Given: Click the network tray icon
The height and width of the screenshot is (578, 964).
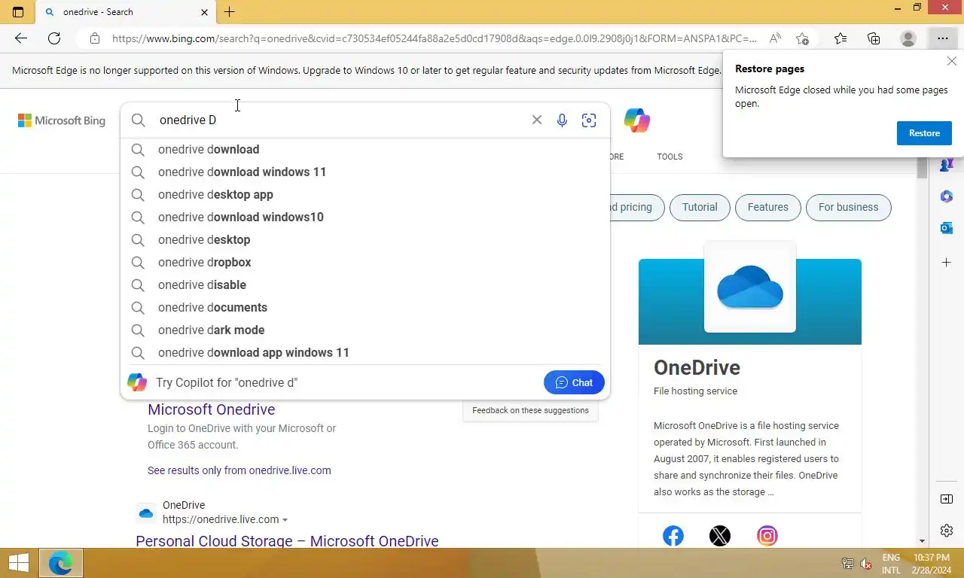Looking at the screenshot, I should 847,564.
